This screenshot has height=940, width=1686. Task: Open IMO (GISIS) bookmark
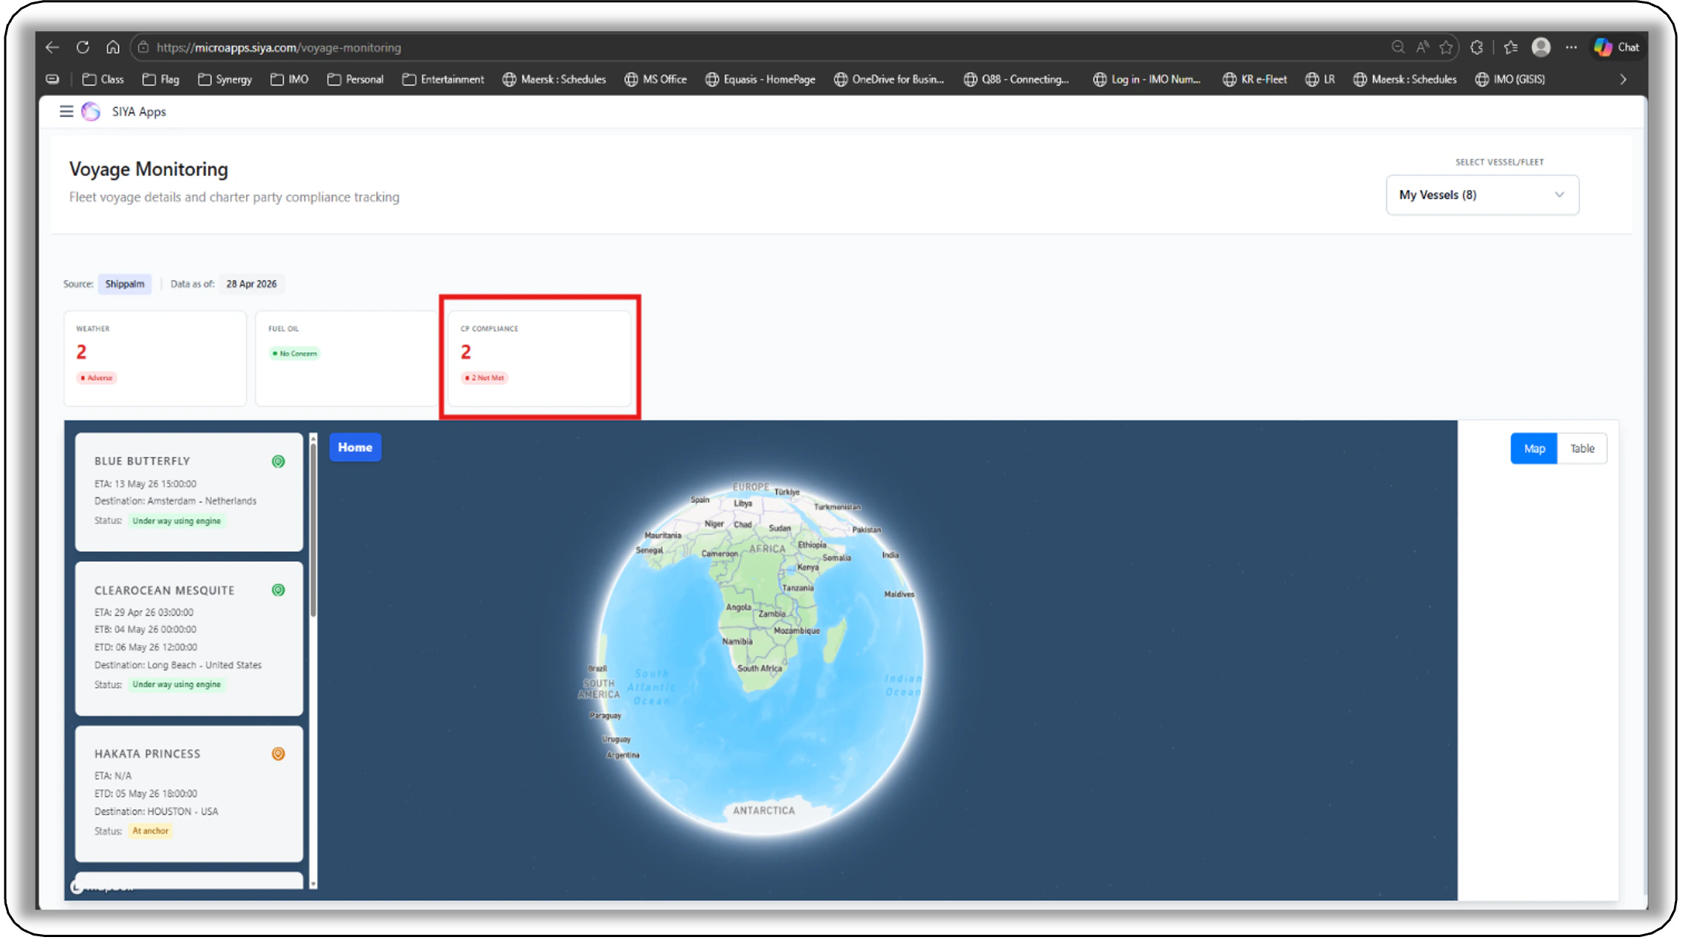[x=1511, y=80]
